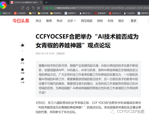Select 科技 in the navigation
This screenshot has height=118, width=149.
[111, 21]
